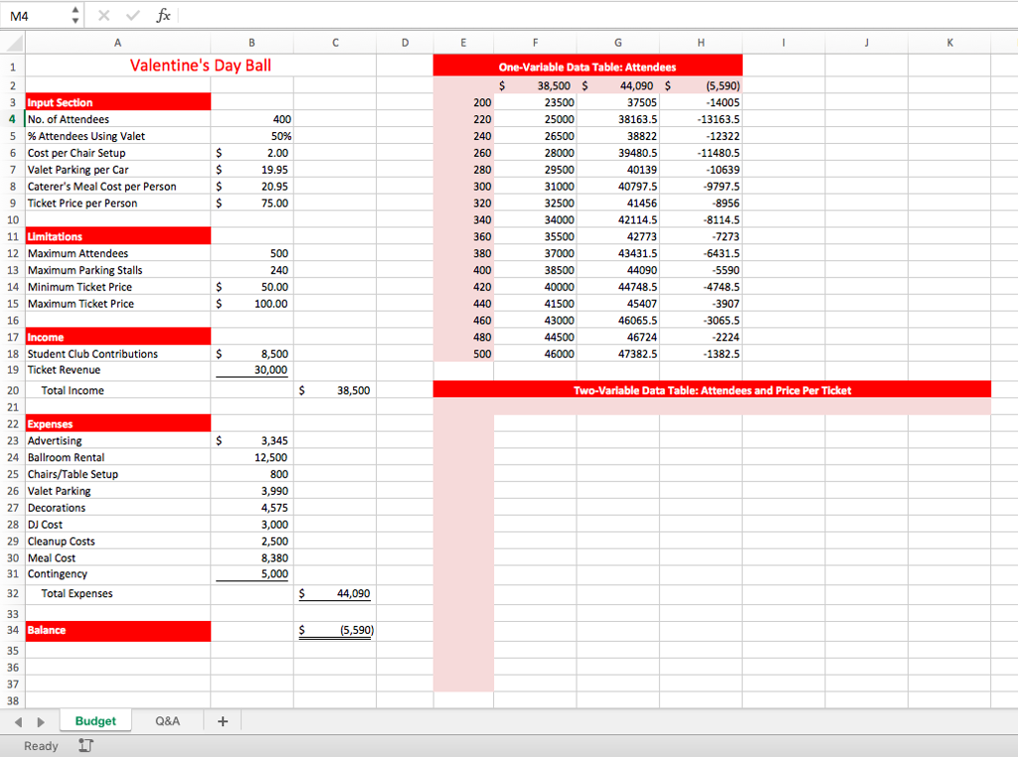Cancel entry with the X formula bar icon
The image size is (1018, 757).
(x=103, y=15)
